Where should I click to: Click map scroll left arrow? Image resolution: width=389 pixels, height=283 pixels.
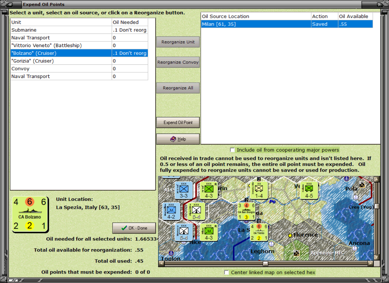click(x=161, y=264)
